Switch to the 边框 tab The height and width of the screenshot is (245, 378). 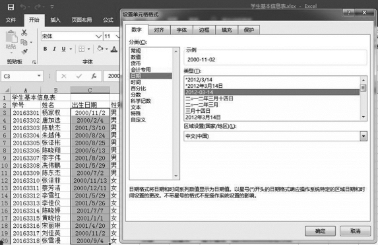pyautogui.click(x=205, y=30)
